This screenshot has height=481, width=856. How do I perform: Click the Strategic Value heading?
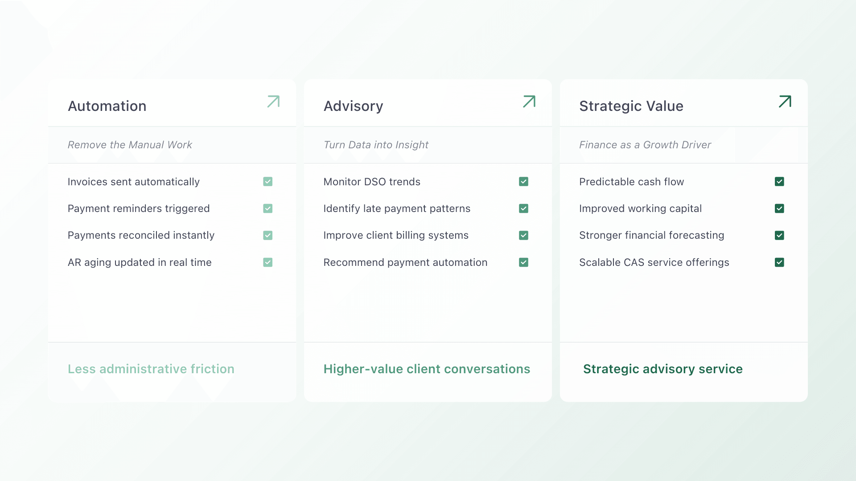631,106
